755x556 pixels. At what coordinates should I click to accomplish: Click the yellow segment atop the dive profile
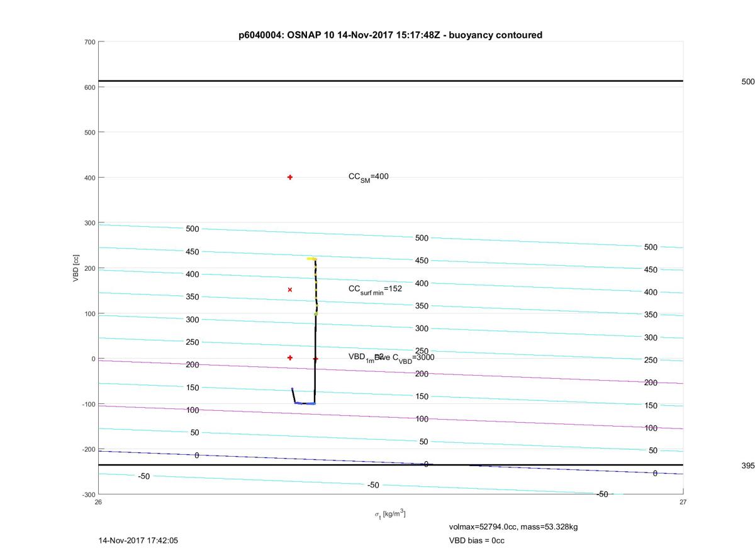point(311,258)
